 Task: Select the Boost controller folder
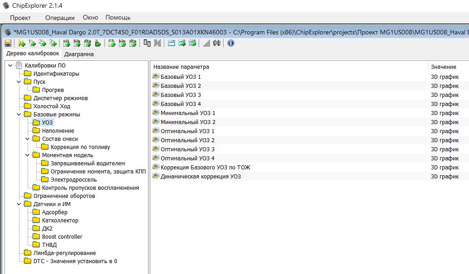(x=62, y=237)
